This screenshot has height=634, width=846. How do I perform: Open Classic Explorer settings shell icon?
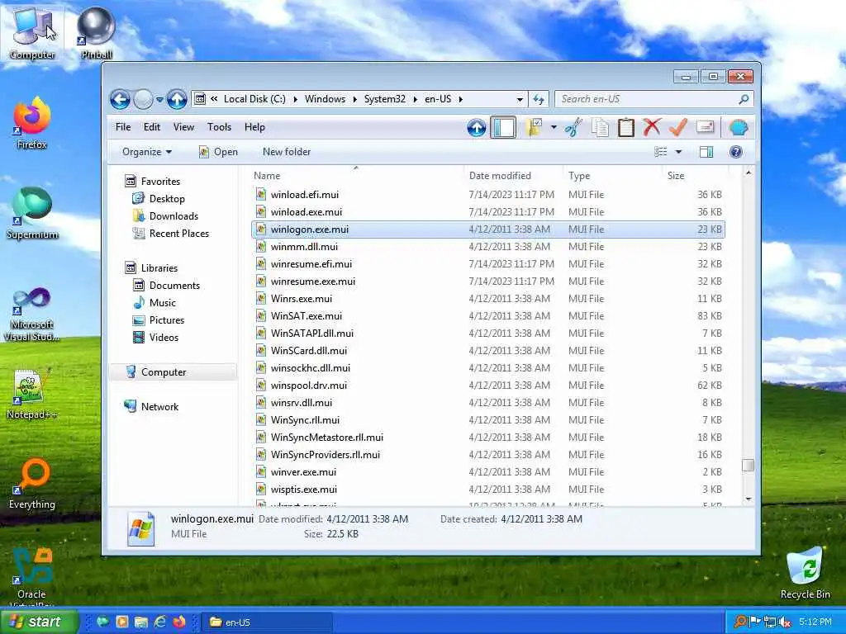[x=738, y=128]
